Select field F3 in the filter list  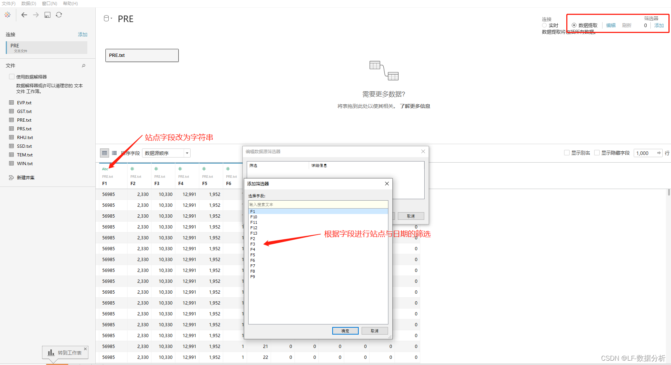click(x=318, y=244)
